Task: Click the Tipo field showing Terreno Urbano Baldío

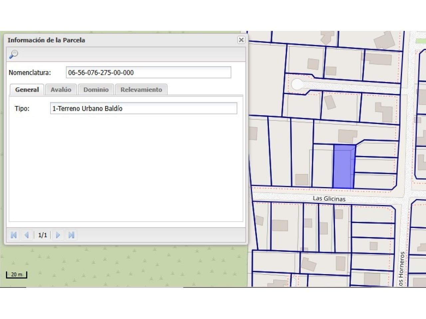Action: [x=143, y=108]
